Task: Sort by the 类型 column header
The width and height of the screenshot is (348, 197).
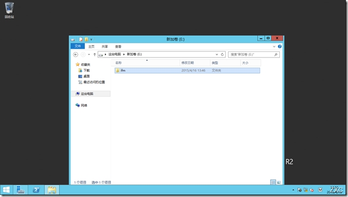Action: tap(225, 63)
